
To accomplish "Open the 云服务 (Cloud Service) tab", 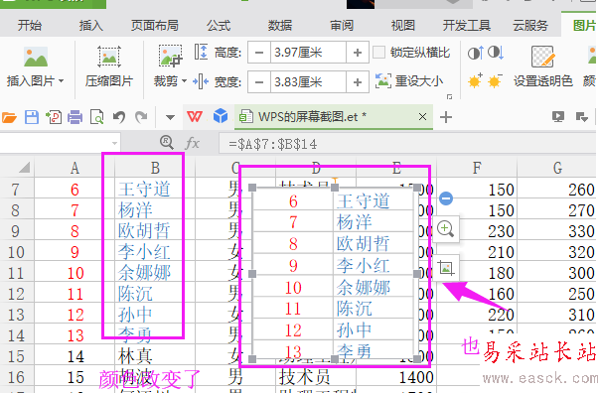I will pyautogui.click(x=530, y=26).
